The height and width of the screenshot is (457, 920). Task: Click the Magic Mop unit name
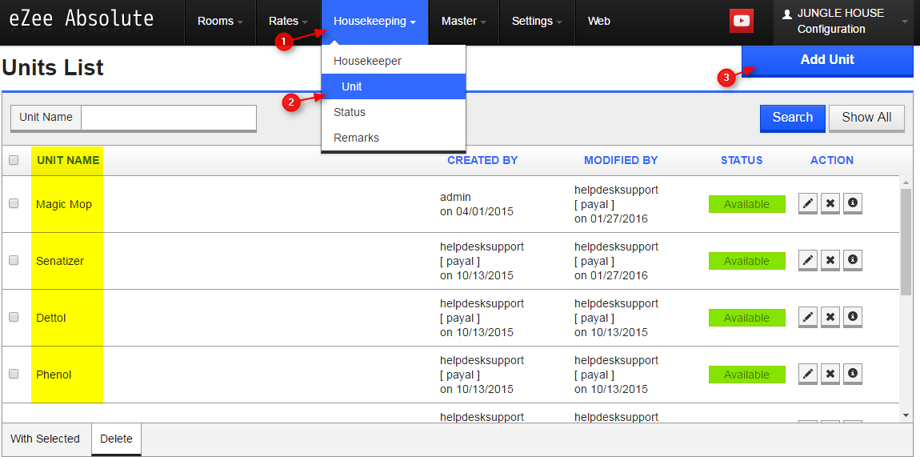pos(64,204)
